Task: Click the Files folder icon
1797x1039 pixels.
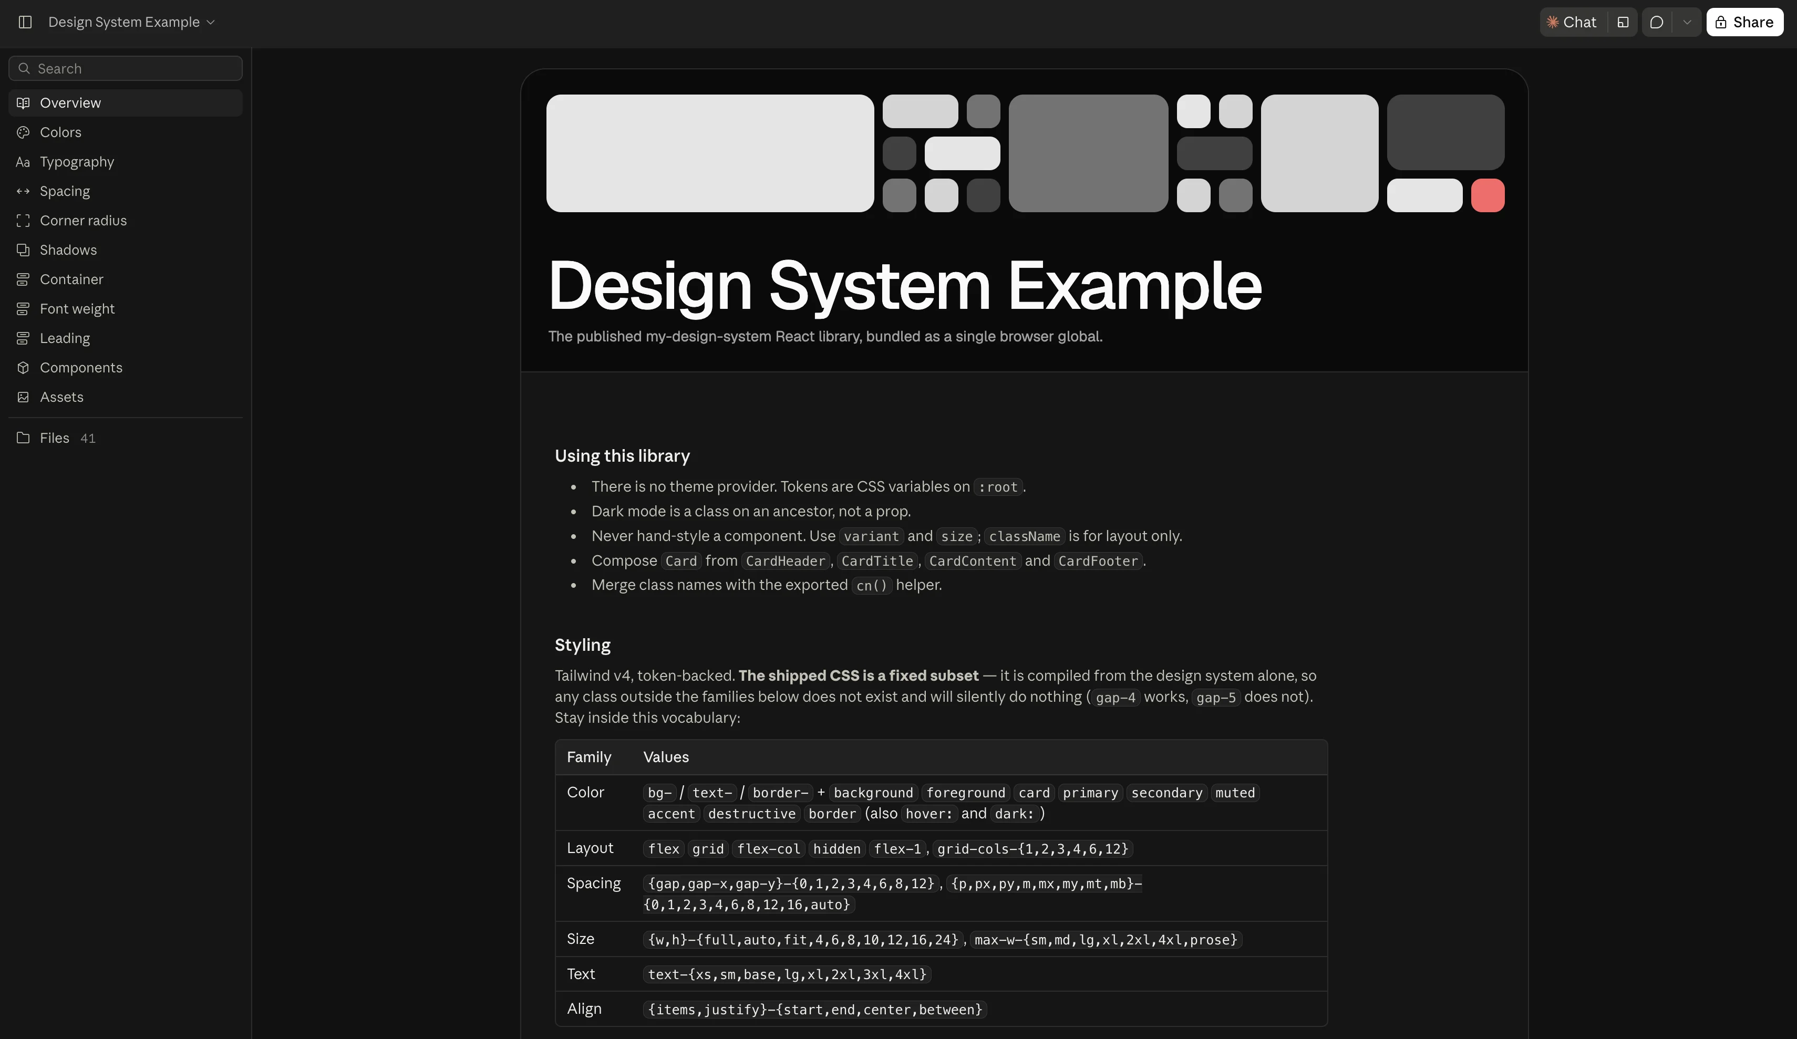Action: (x=24, y=438)
